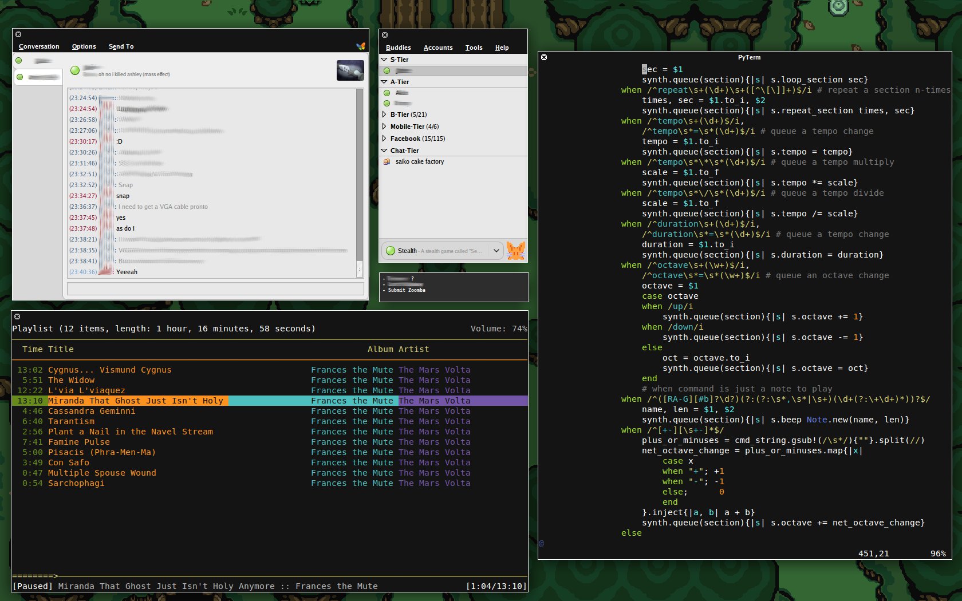This screenshot has width=962, height=601.
Task: Open the Options menu in conversation window
Action: click(84, 47)
